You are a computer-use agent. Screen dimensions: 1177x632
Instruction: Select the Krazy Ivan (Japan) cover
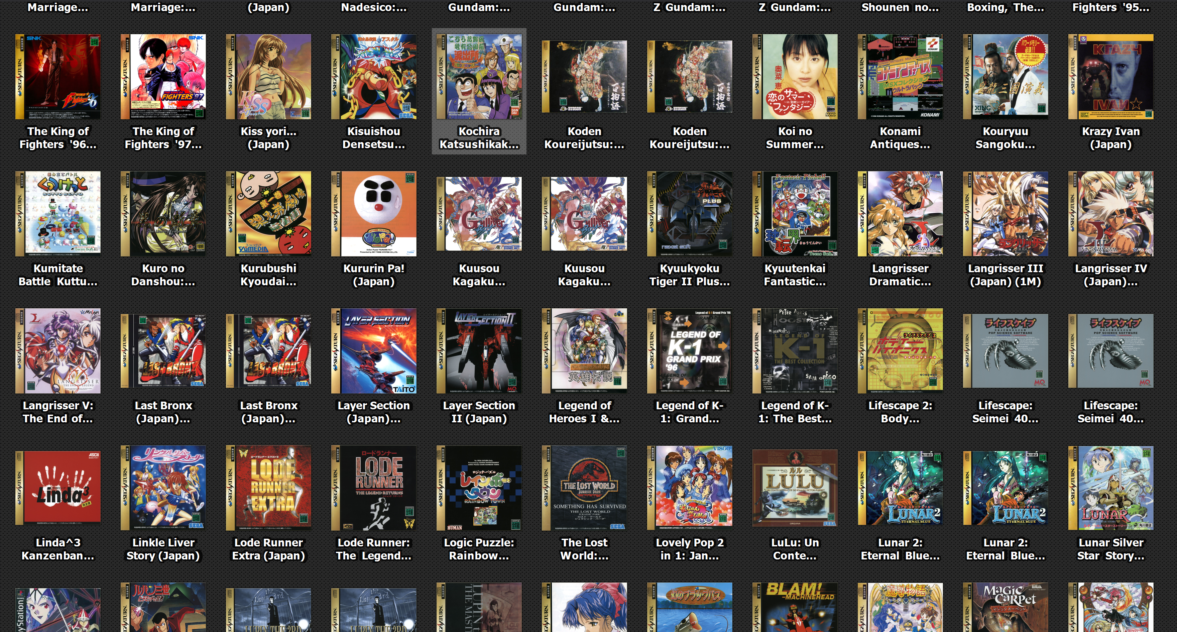click(x=1111, y=76)
